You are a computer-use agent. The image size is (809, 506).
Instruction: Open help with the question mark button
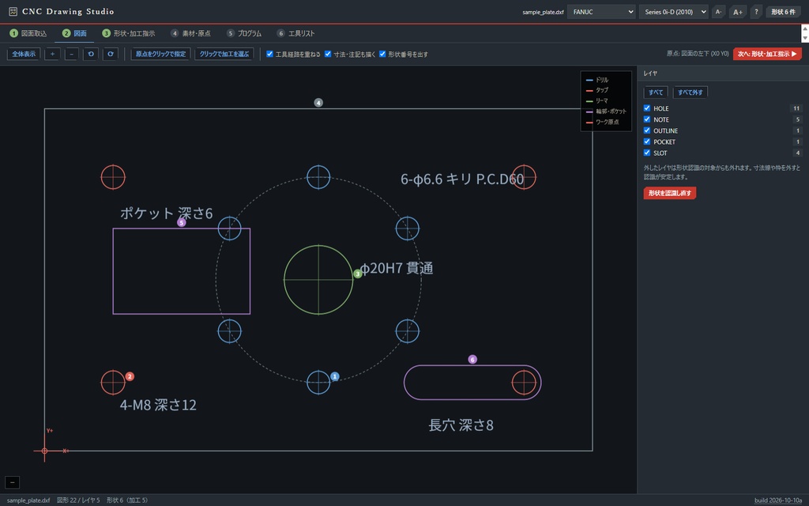756,12
